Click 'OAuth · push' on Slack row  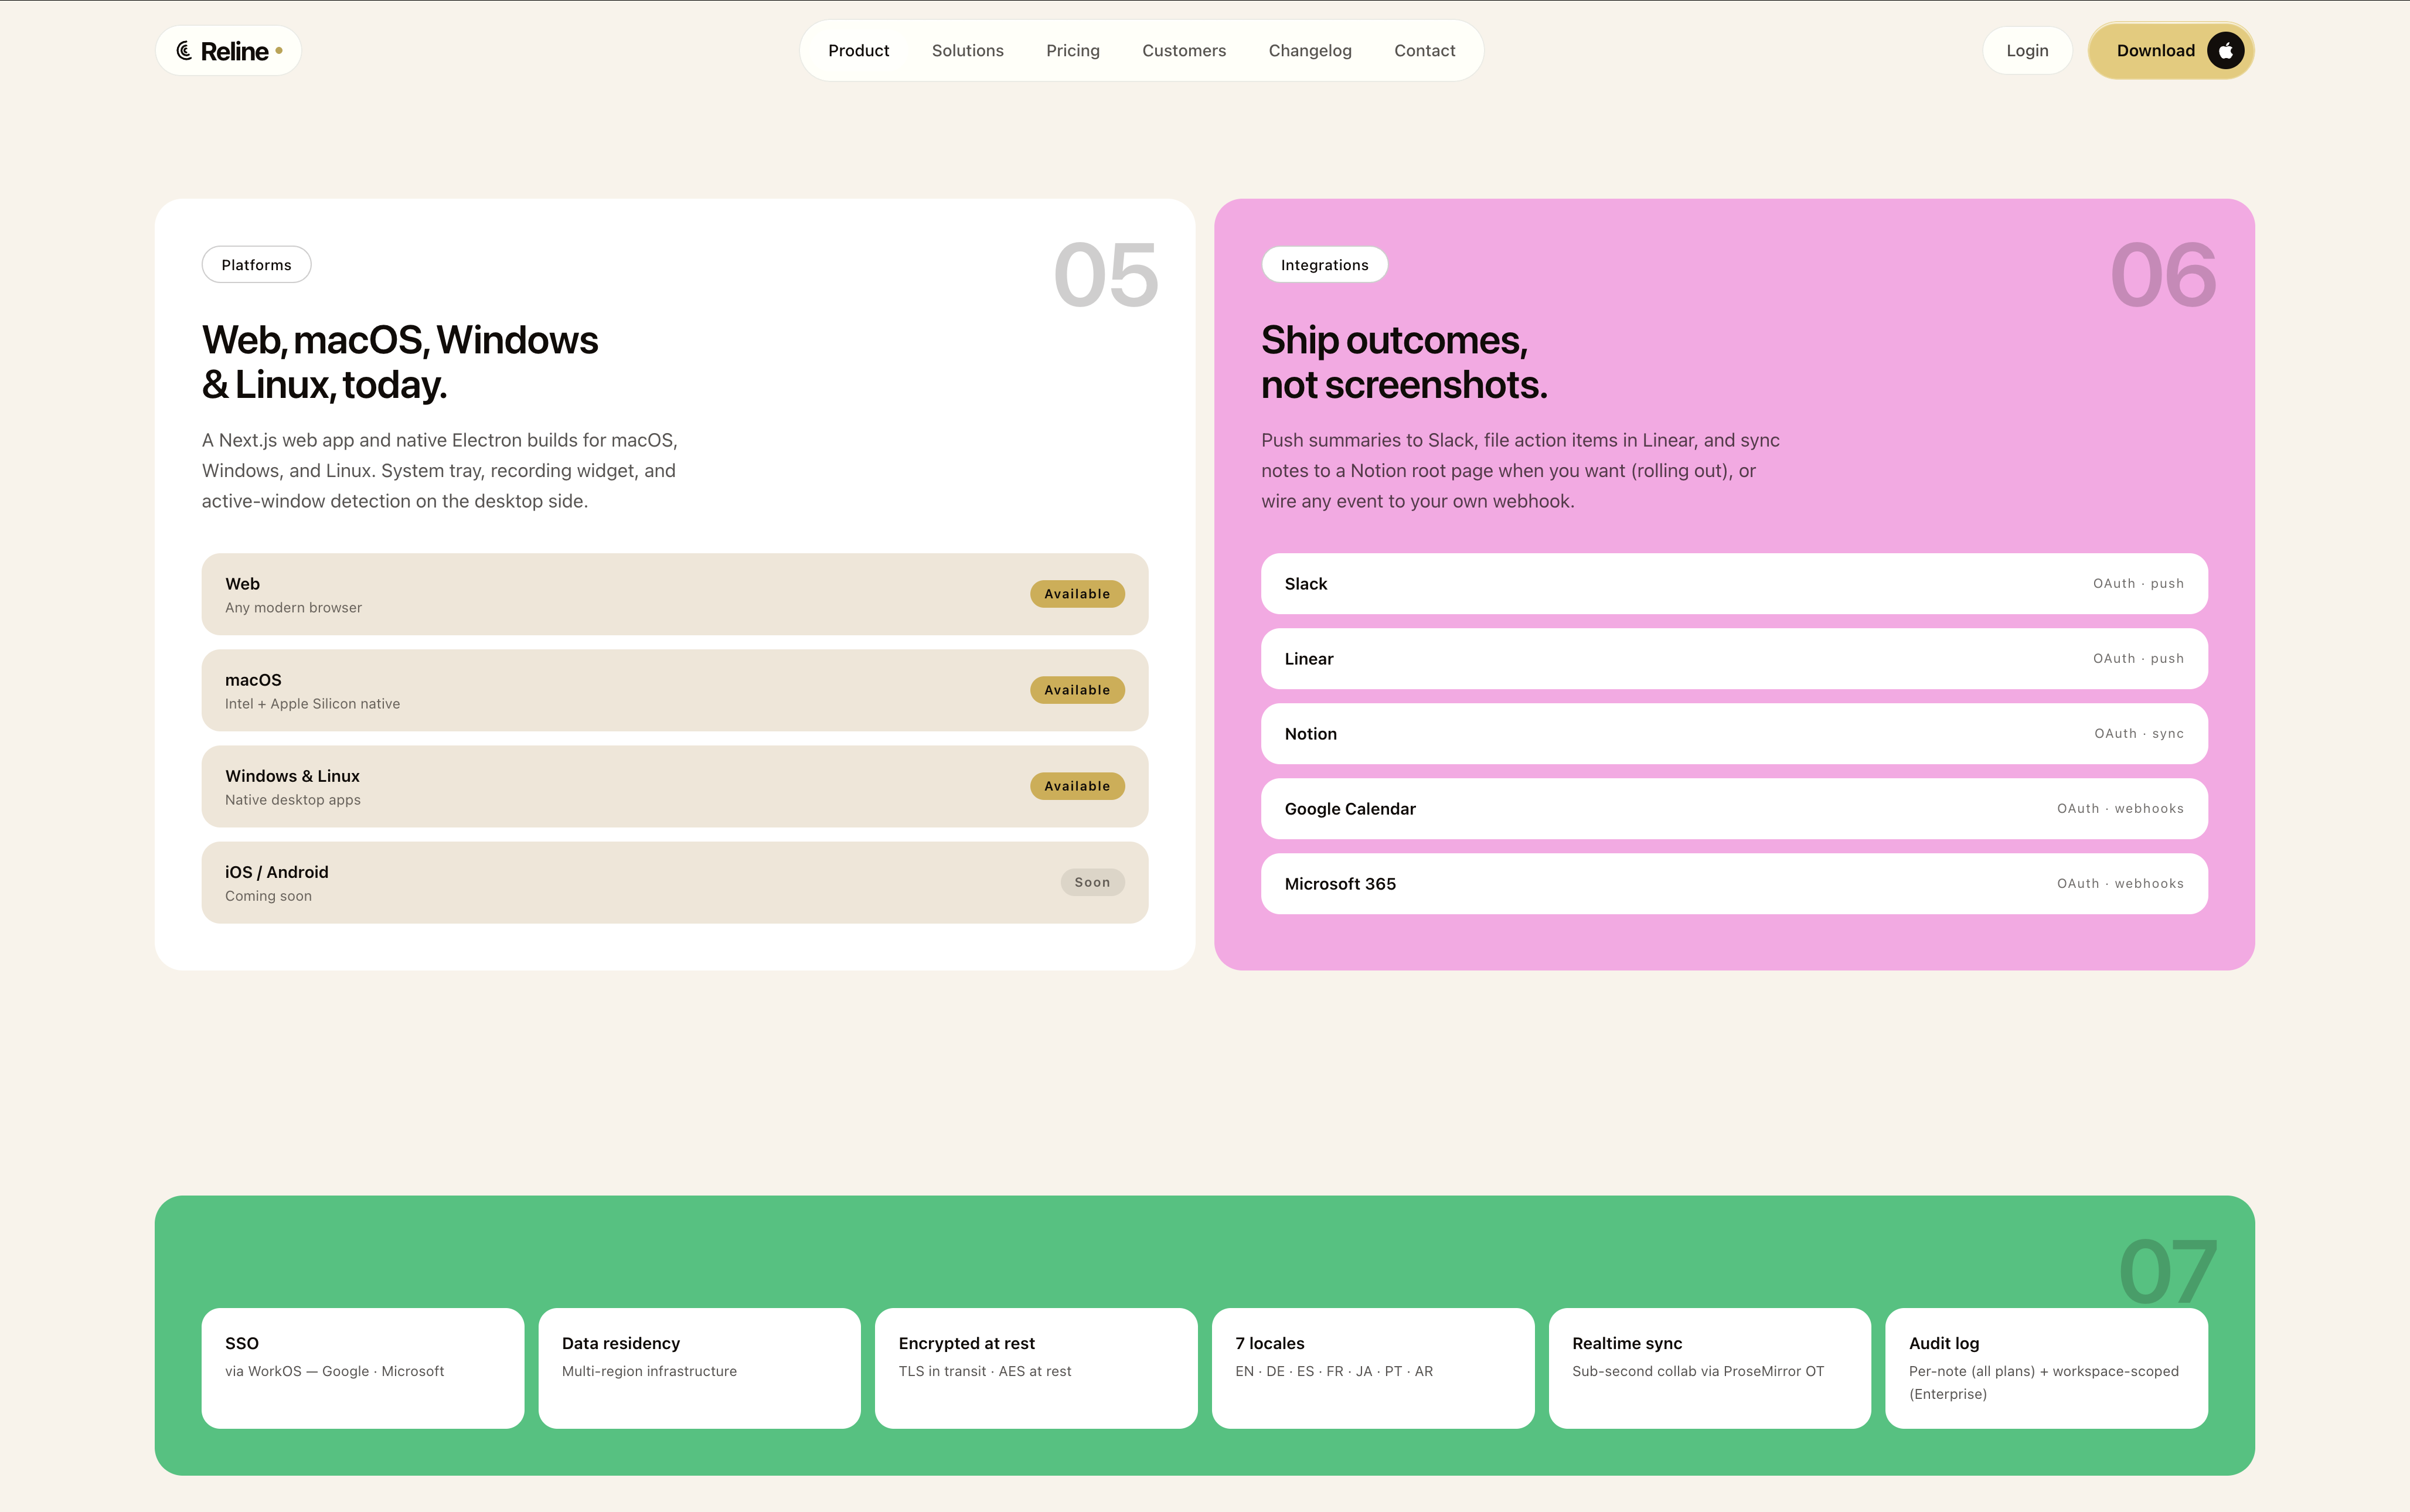2138,584
